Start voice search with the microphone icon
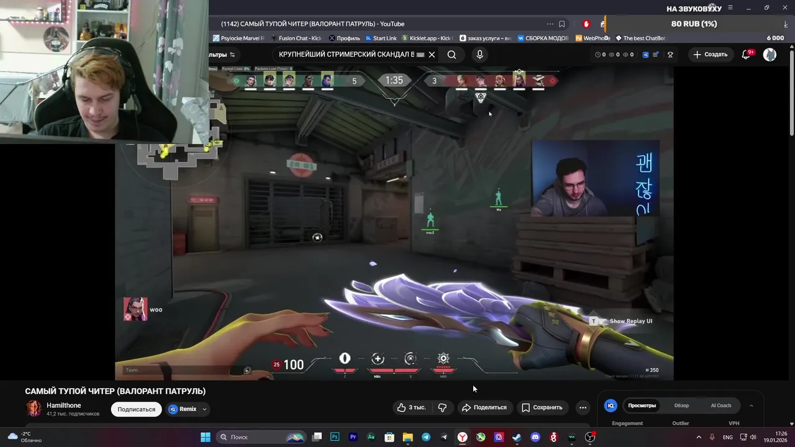Viewport: 795px width, 447px height. click(x=479, y=55)
